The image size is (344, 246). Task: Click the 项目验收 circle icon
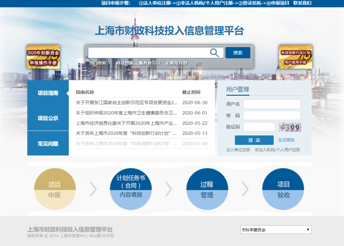pos(283,189)
